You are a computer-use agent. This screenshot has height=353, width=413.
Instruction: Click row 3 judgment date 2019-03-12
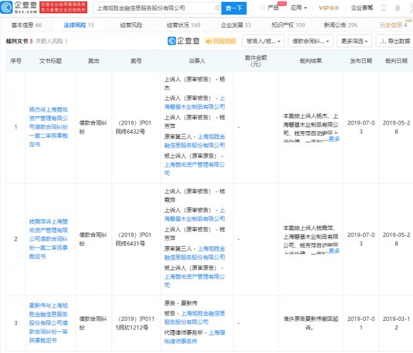(x=396, y=323)
